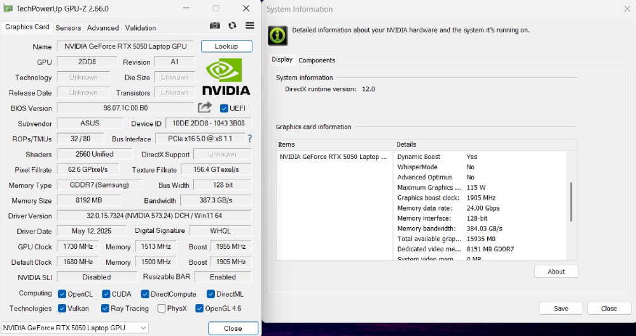This screenshot has width=636, height=336.
Task: Click the Bus Interface question mark icon
Action: 249,139
